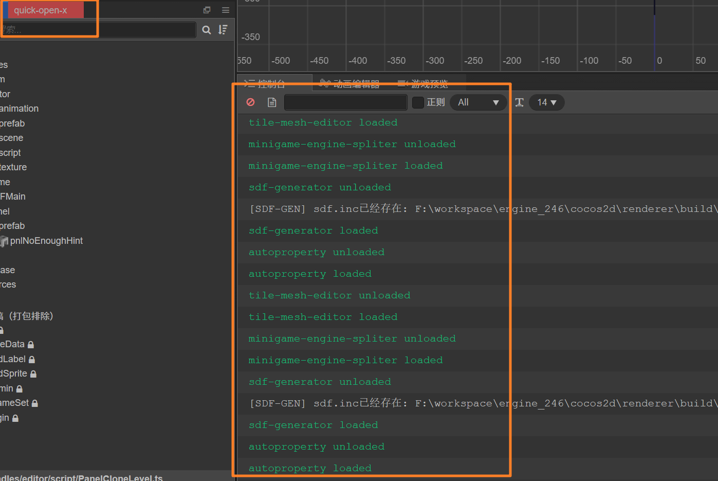The image size is (718, 481).
Task: Clear the console with the red icon
Action: pos(251,102)
